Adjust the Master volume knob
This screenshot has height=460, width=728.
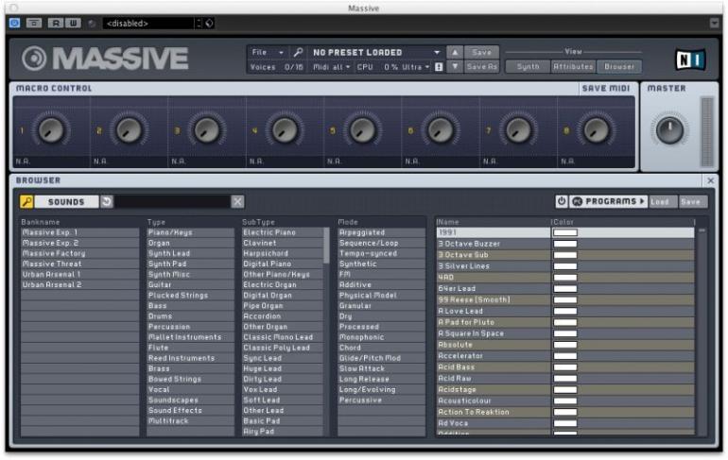click(669, 130)
